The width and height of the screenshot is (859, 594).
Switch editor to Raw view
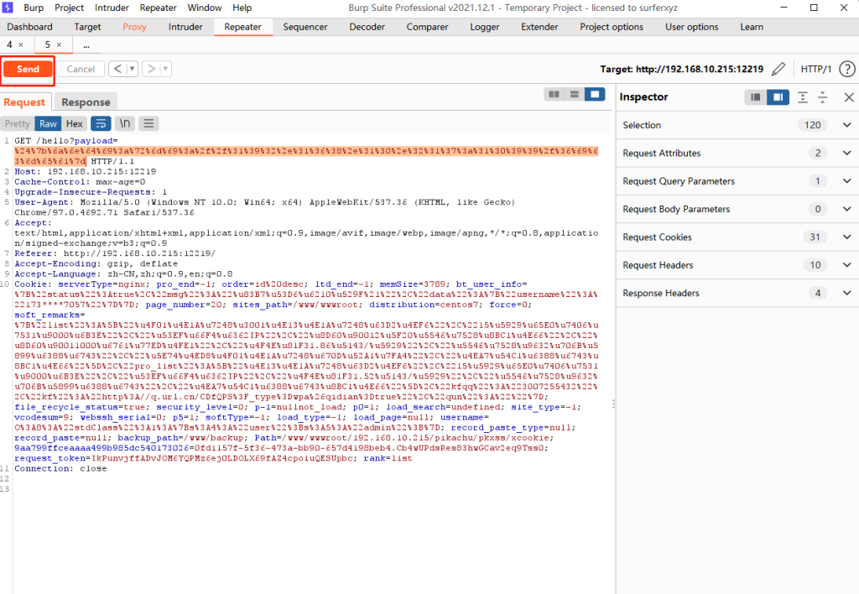tap(48, 124)
